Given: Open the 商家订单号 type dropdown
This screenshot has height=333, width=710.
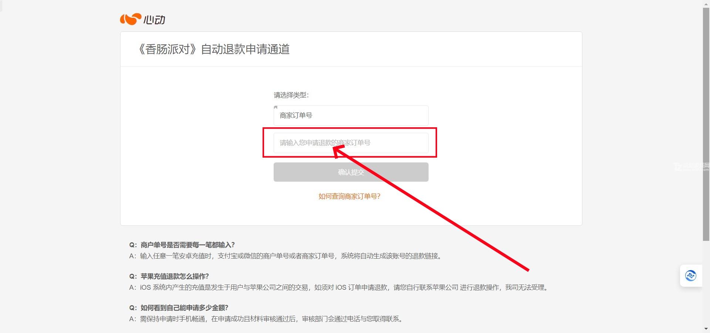Looking at the screenshot, I should click(x=351, y=115).
